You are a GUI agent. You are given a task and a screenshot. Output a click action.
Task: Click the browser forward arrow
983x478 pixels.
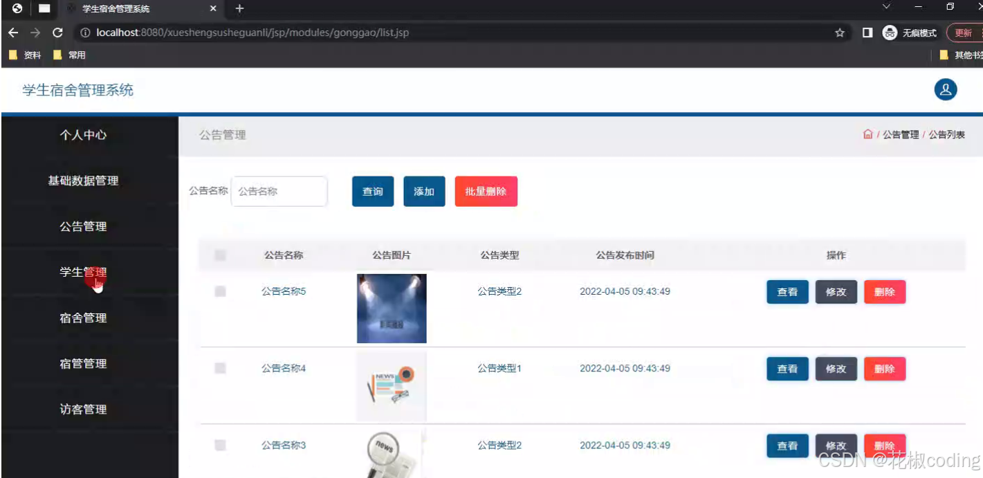(x=35, y=33)
